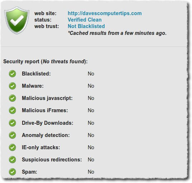Open the davescomputertips.com link

click(105, 13)
